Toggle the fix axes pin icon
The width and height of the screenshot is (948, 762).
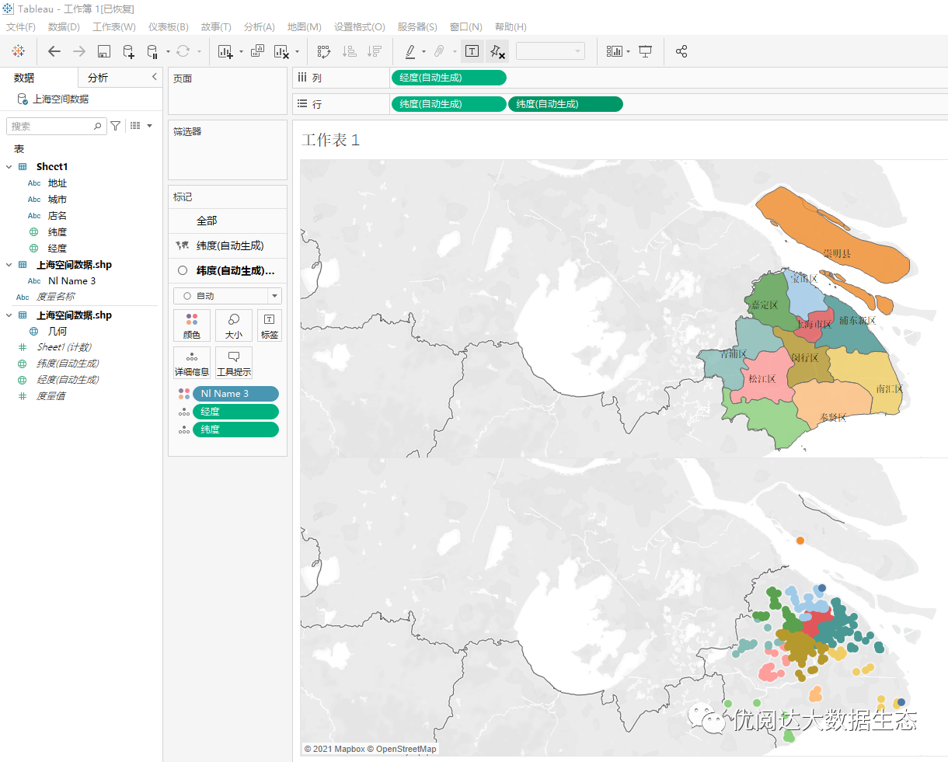click(498, 51)
